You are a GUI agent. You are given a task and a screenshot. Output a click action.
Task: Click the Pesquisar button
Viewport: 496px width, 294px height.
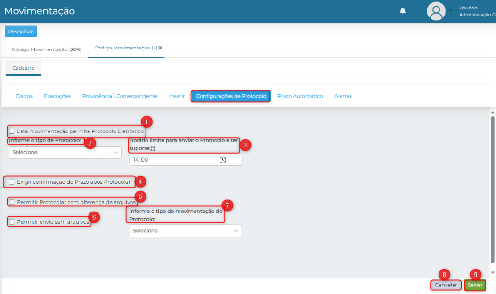point(21,32)
